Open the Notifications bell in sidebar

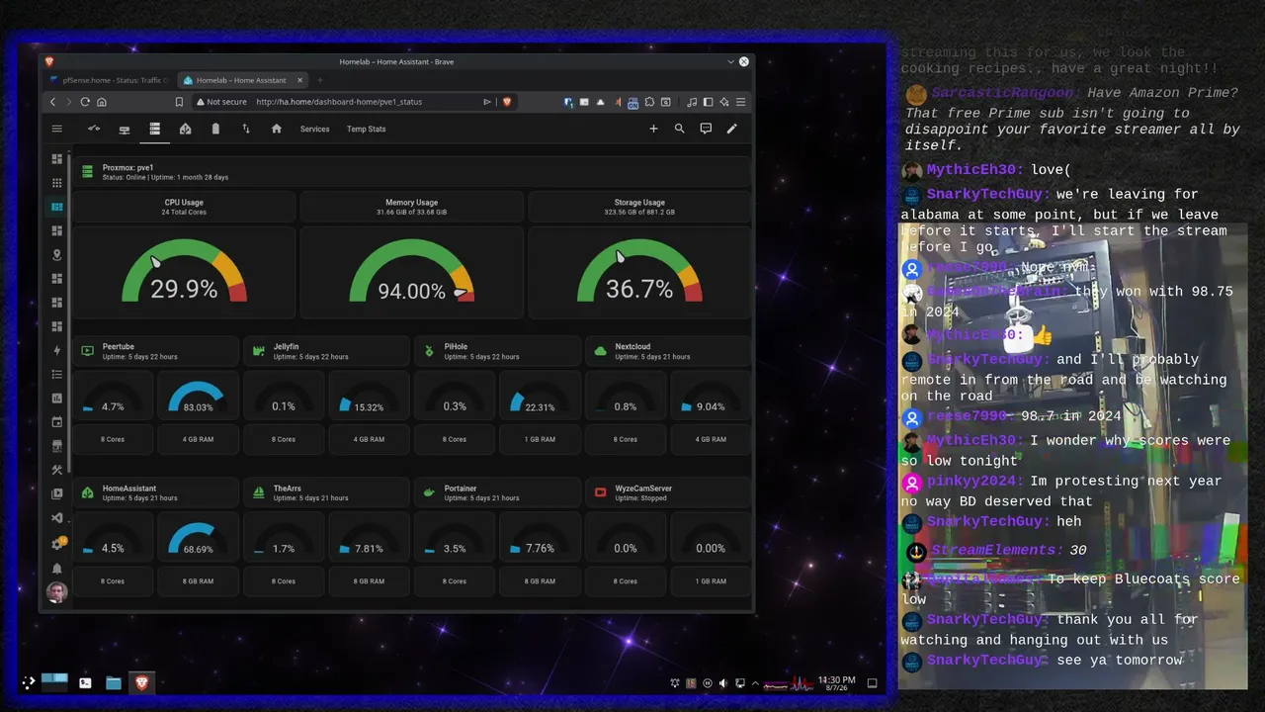(56, 569)
